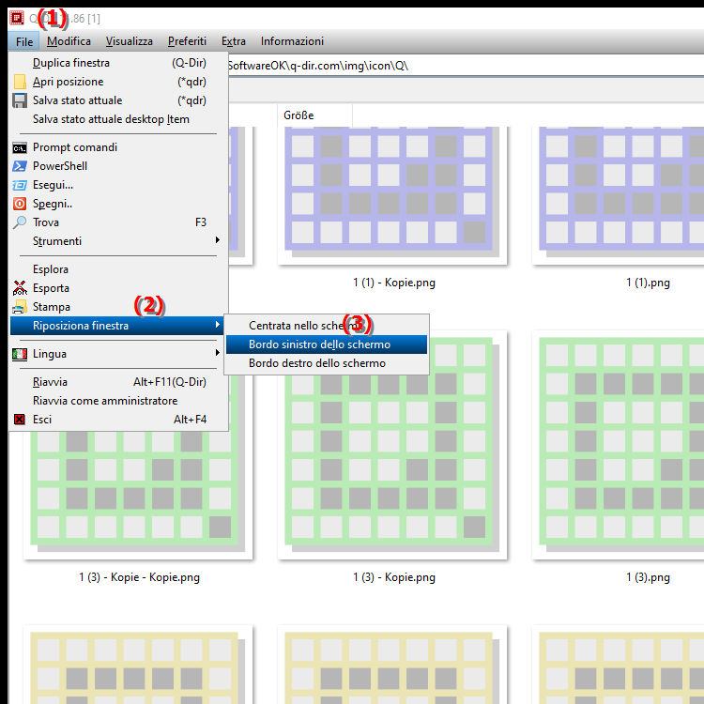Select Salva stato attuale desktop Item
This screenshot has width=704, height=704.
tap(119, 119)
